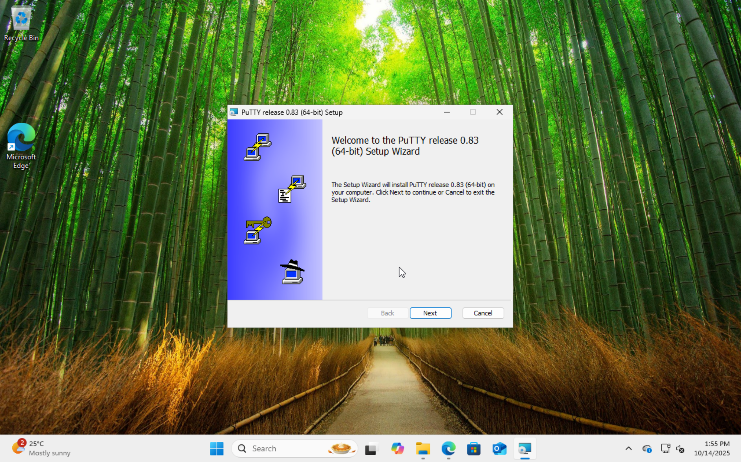Open the clock and date panel
Viewport: 741px width, 462px height.
click(712, 448)
